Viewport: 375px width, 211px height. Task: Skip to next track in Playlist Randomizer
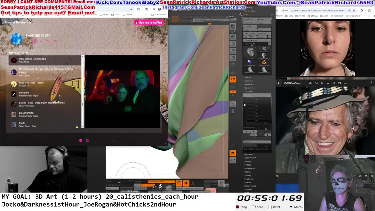41,41
